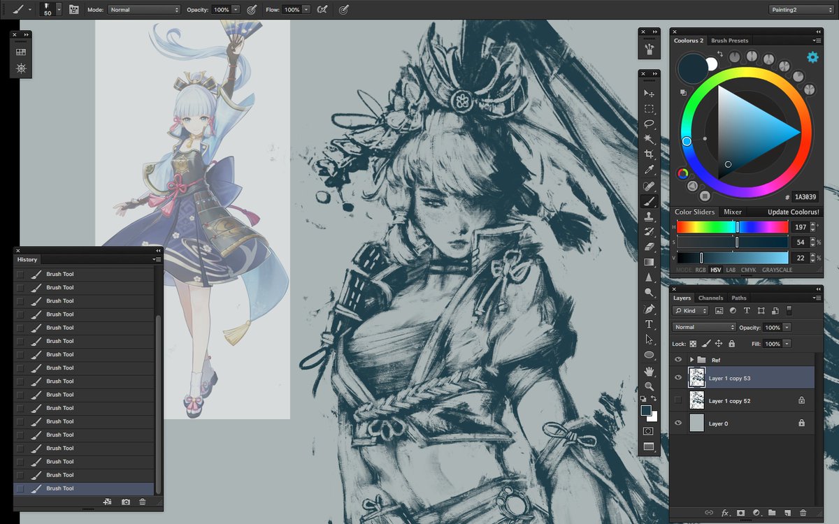The height and width of the screenshot is (524, 839).
Task: Create new document from current history state
Action: [x=108, y=502]
